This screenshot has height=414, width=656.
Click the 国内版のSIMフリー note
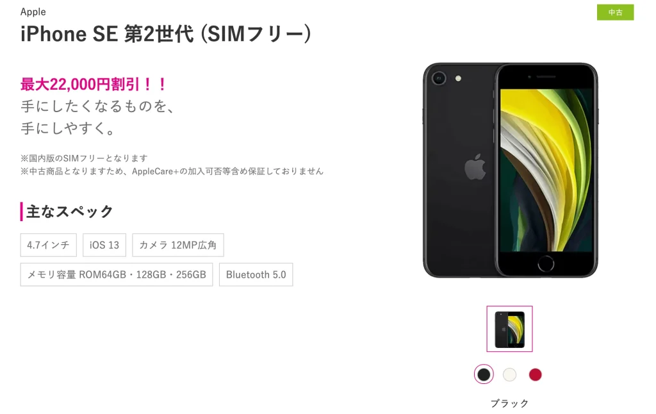tap(84, 158)
